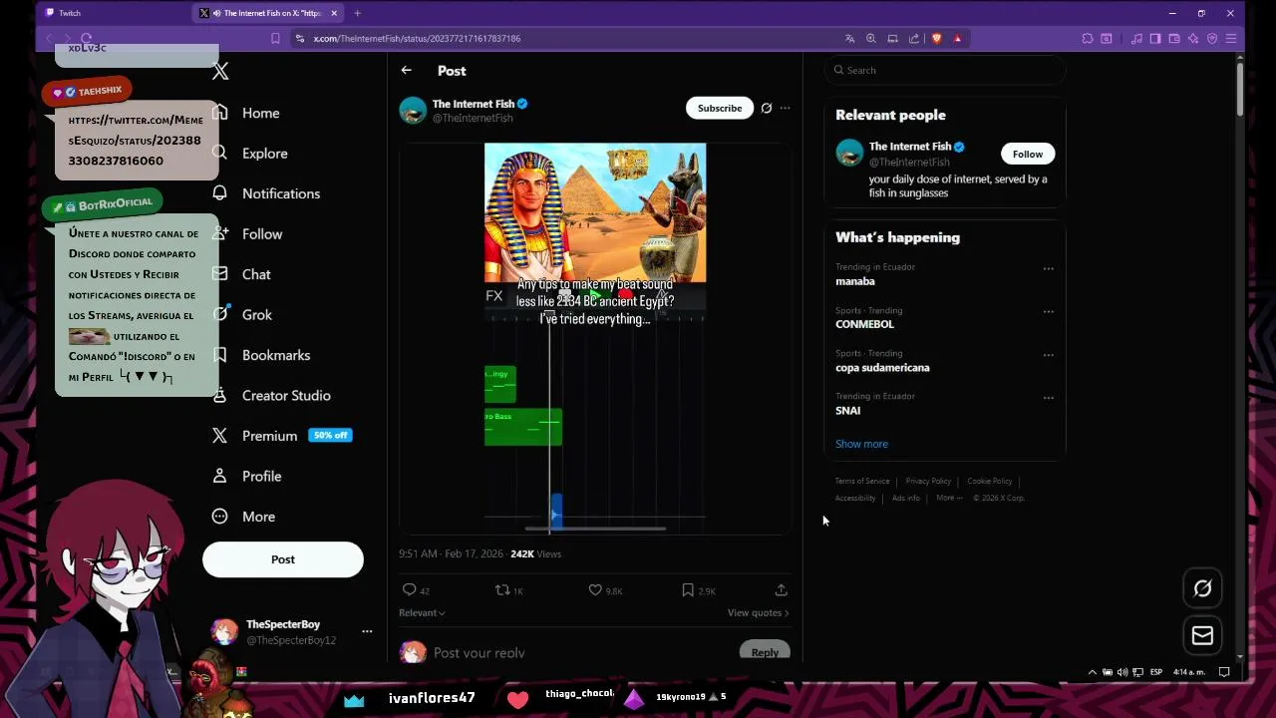Open the Relevant replies sort dropdown
Image resolution: width=1276 pixels, height=718 pixels.
pos(422,612)
